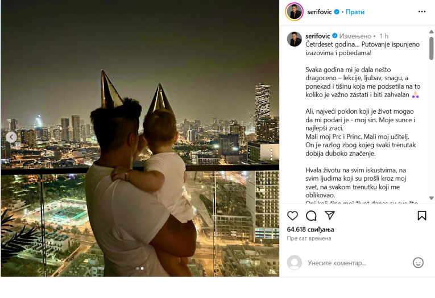Click the Пре сат времена timestamp

(x=309, y=238)
